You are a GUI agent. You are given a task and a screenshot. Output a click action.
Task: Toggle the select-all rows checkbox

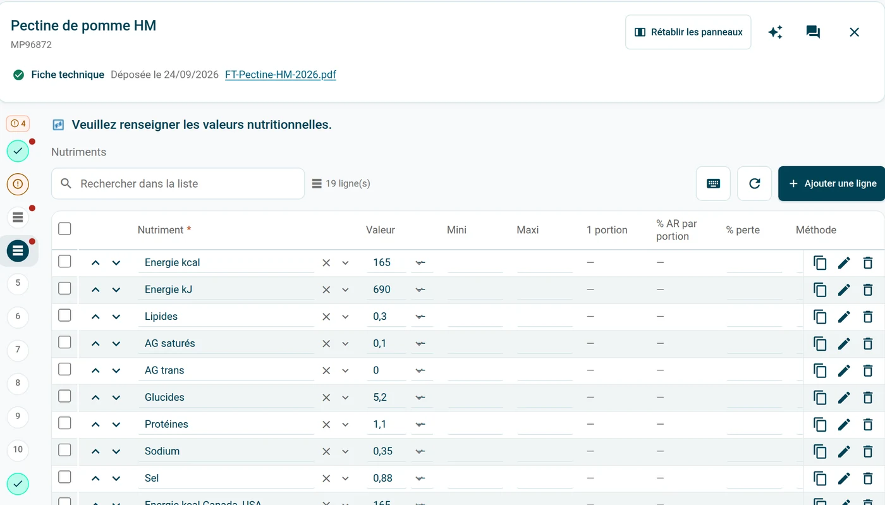64,229
